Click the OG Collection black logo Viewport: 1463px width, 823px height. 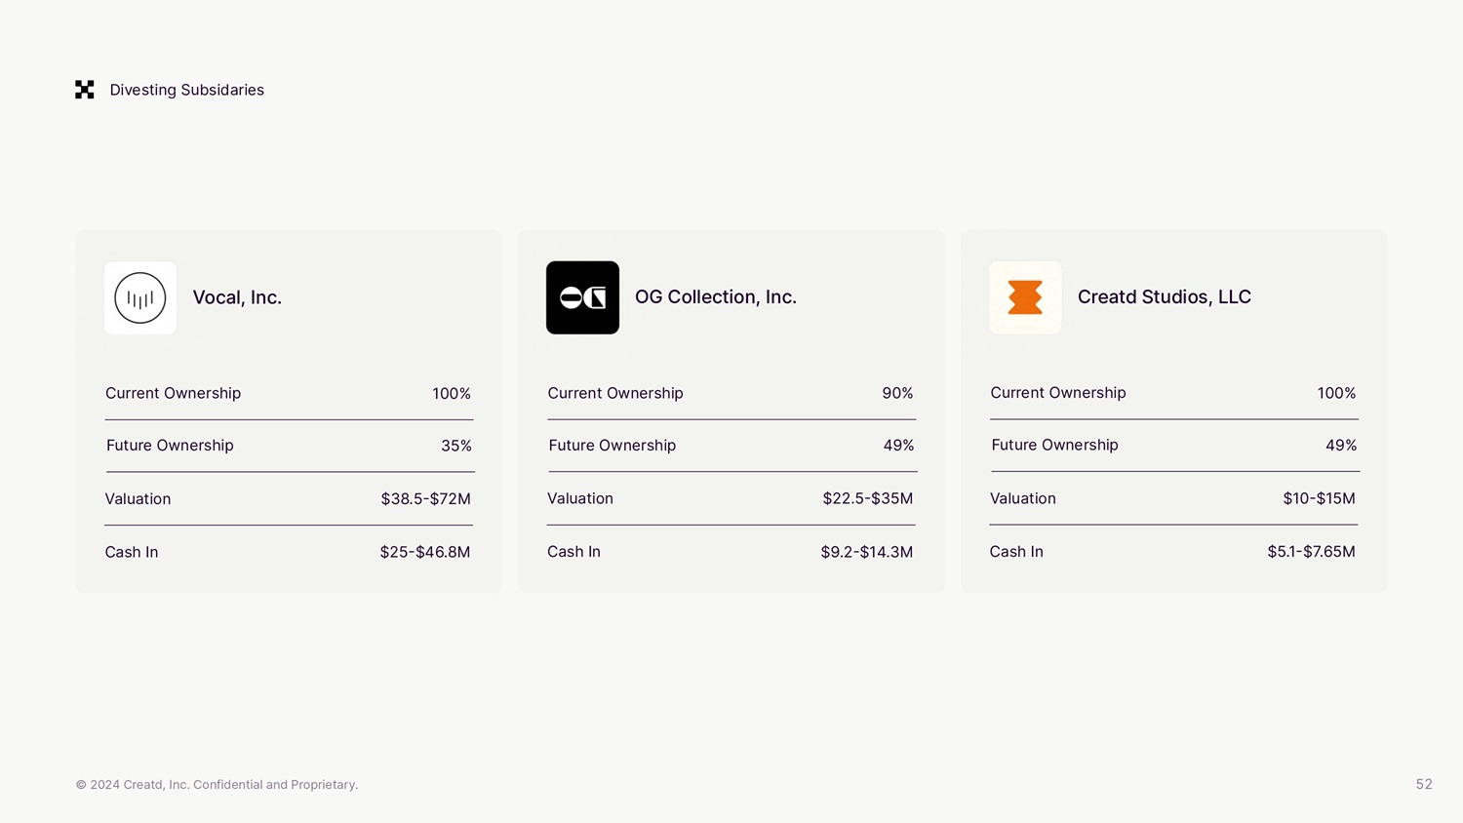click(x=582, y=297)
